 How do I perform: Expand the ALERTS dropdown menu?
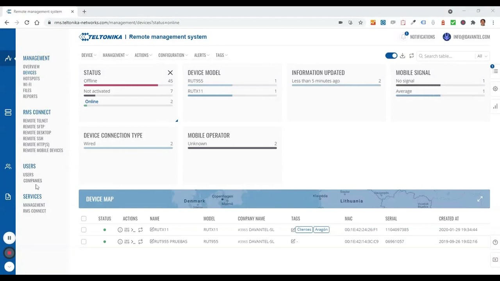tap(202, 55)
